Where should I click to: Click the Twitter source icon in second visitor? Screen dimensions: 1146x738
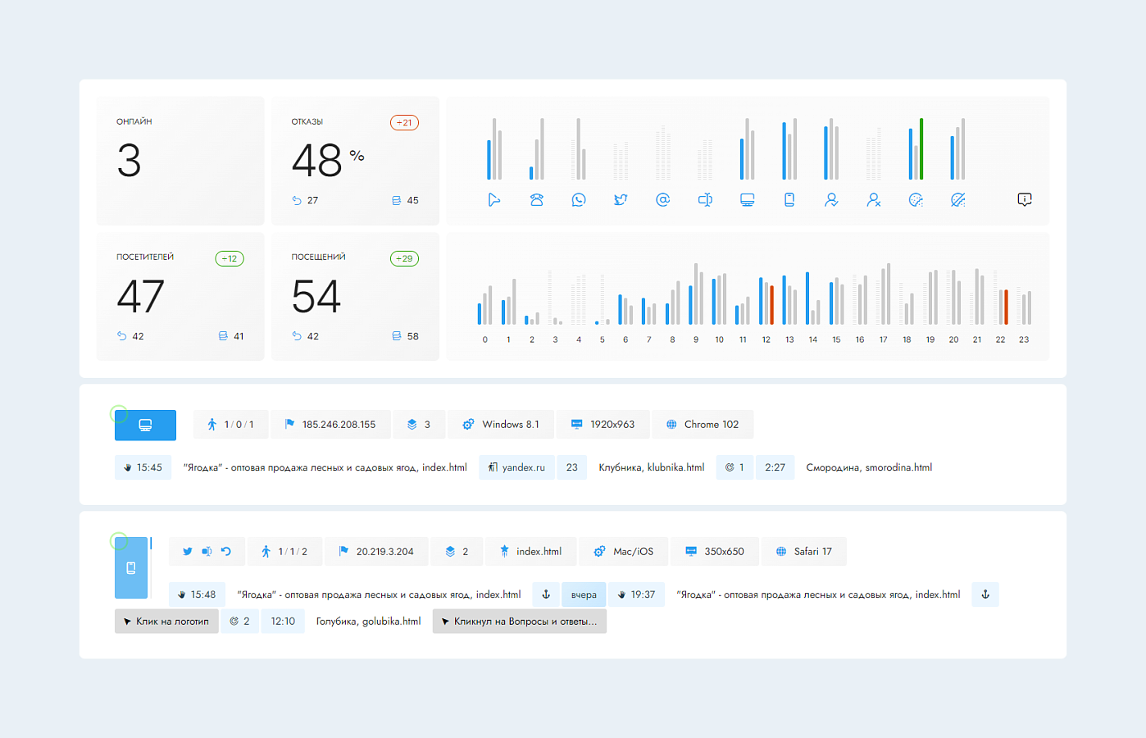(188, 552)
